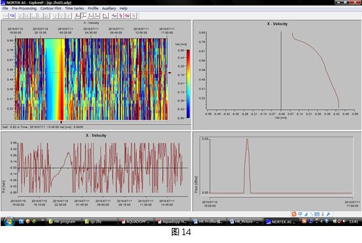Open the Auxiliary menu
362x243 pixels.
point(108,8)
